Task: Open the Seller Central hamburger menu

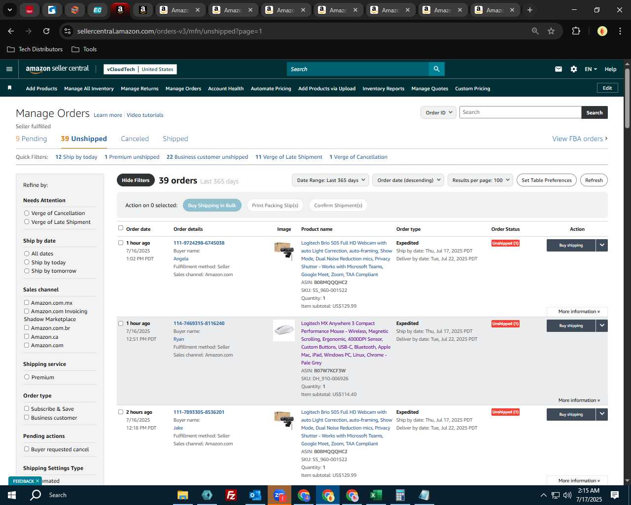Action: tap(9, 69)
